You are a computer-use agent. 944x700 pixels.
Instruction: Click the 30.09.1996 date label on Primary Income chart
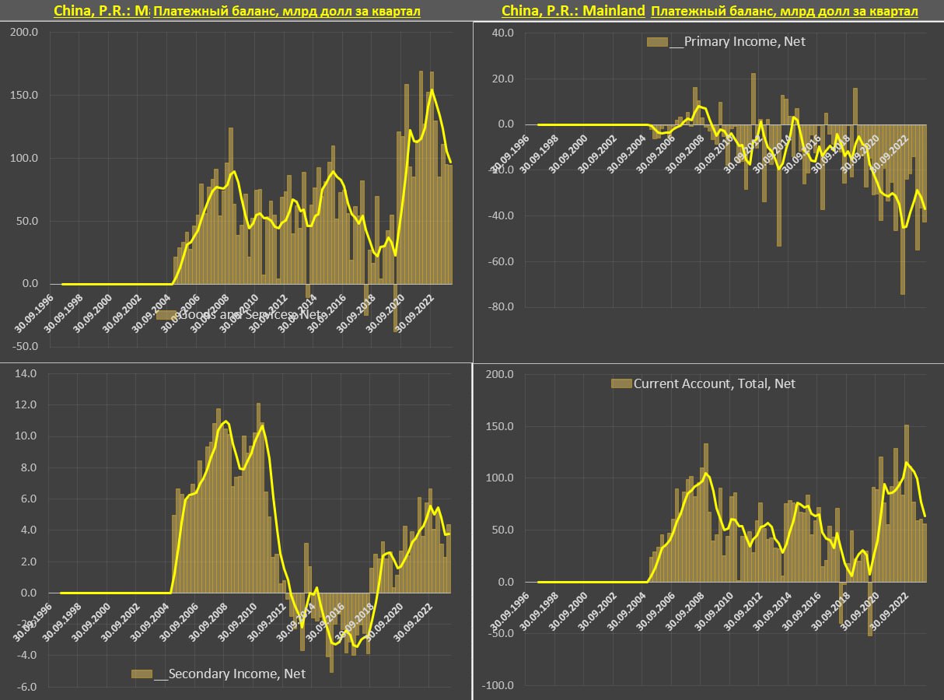tap(511, 156)
